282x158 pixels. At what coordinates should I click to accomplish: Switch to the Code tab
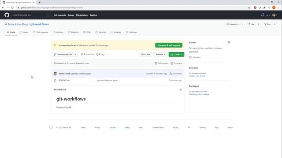(x=11, y=32)
